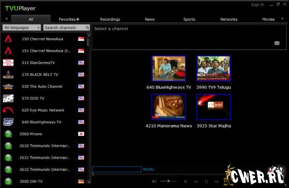
Task: Adjust the volume slider
Action: click(x=168, y=181)
